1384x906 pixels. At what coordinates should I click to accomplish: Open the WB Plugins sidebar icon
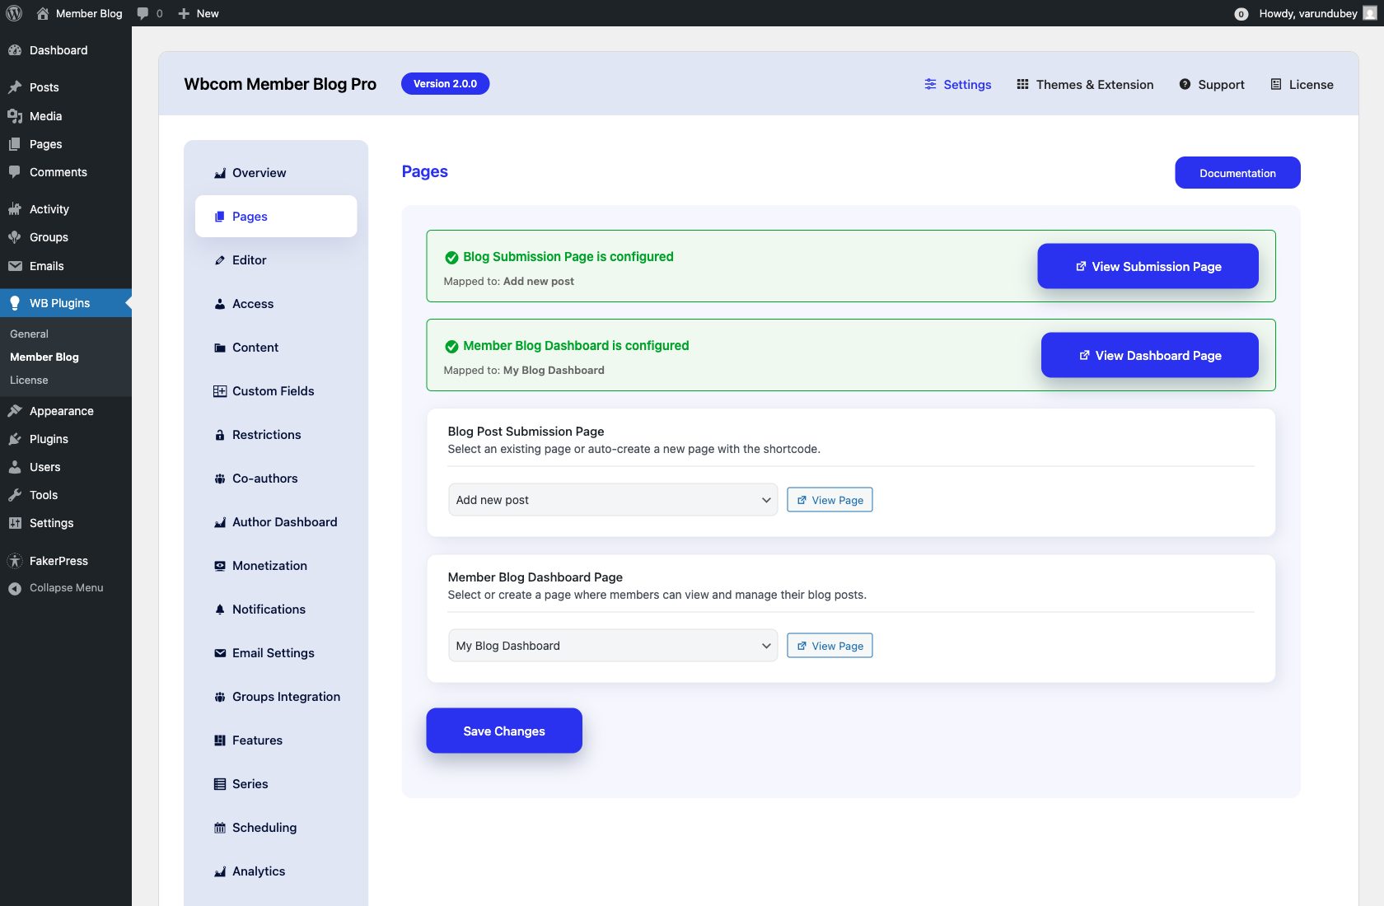tap(15, 303)
